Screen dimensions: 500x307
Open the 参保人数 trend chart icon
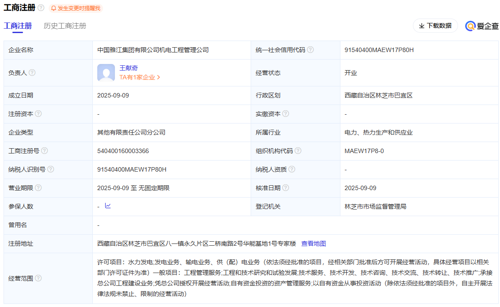click(x=108, y=206)
